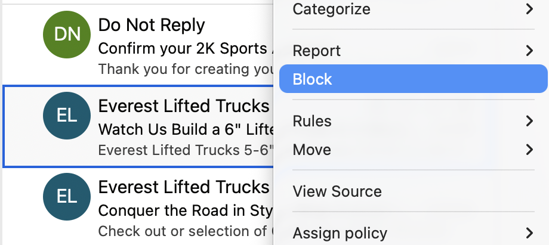Click EL avatar beside Watch Us Build email
The height and width of the screenshot is (245, 549).
pyautogui.click(x=67, y=116)
